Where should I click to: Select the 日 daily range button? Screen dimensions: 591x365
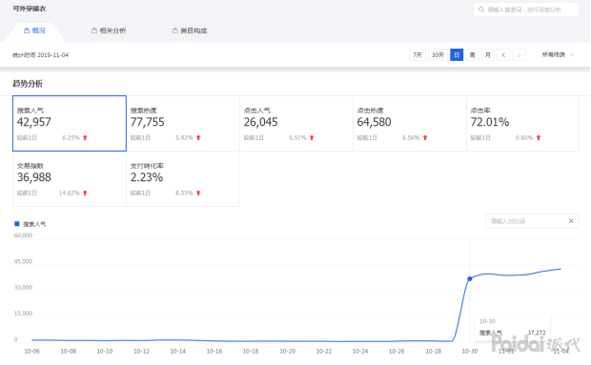457,55
